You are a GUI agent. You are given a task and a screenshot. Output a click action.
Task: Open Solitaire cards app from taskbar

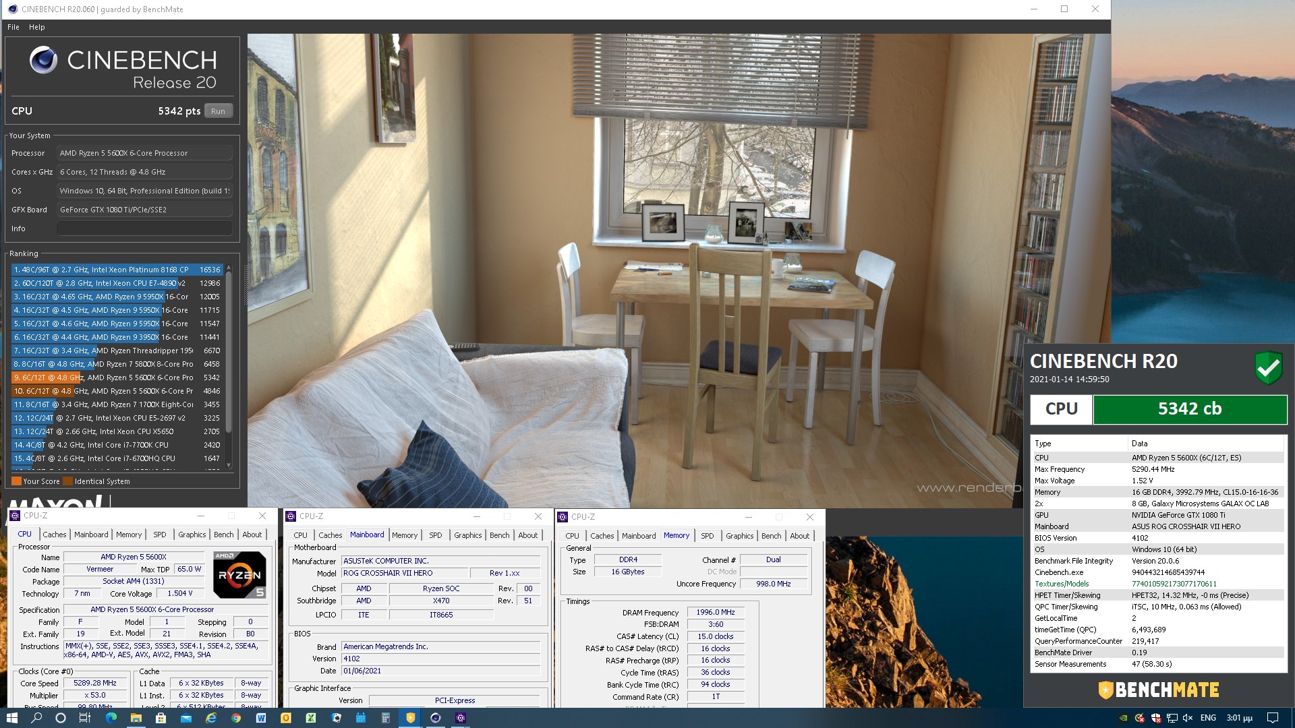[x=336, y=718]
